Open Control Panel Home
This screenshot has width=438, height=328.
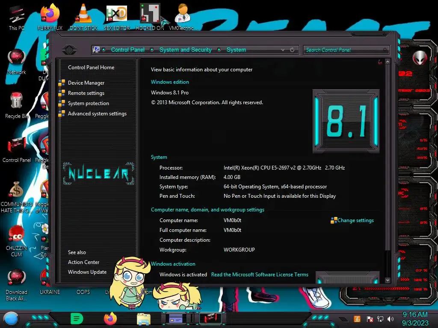pos(91,67)
